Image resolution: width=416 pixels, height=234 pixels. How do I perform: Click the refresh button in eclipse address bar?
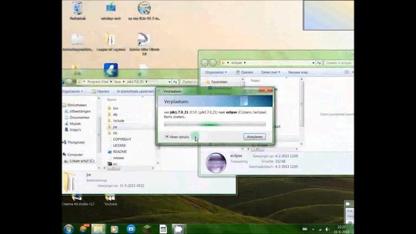tap(319, 62)
